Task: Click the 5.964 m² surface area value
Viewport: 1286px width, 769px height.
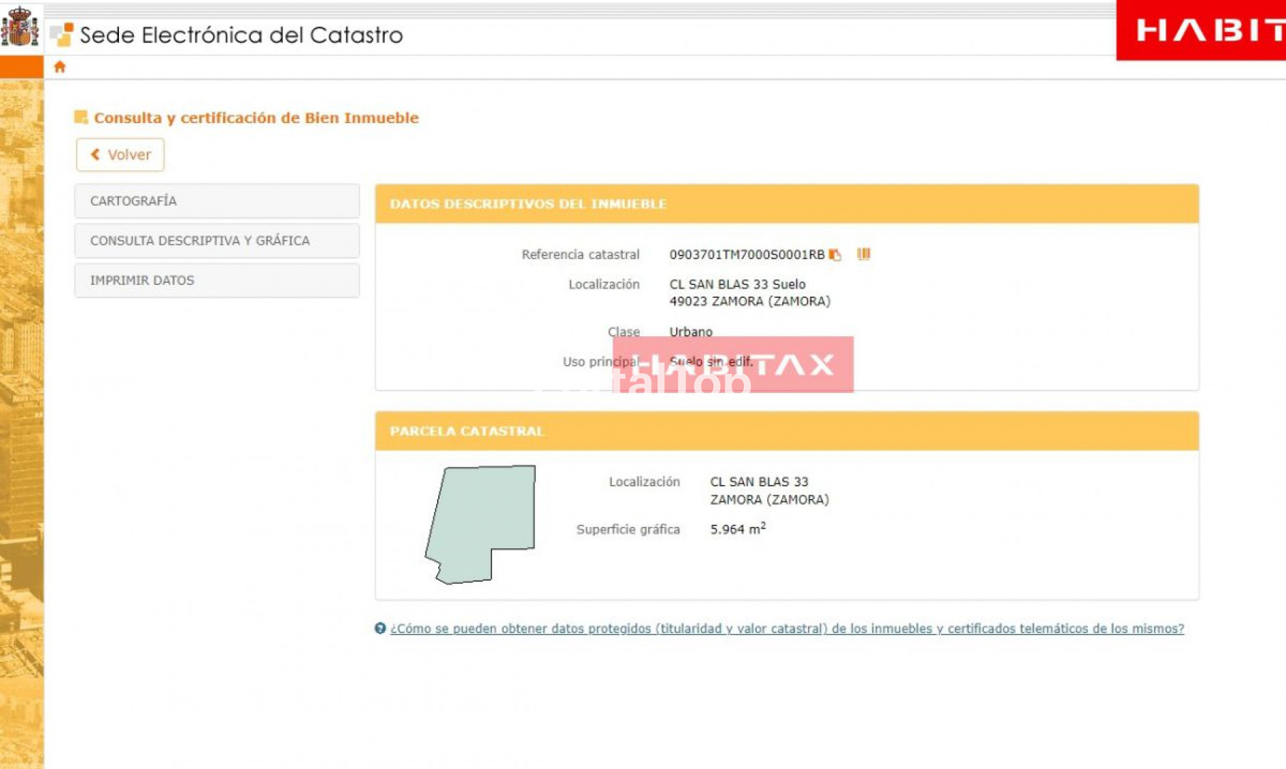Action: (737, 529)
